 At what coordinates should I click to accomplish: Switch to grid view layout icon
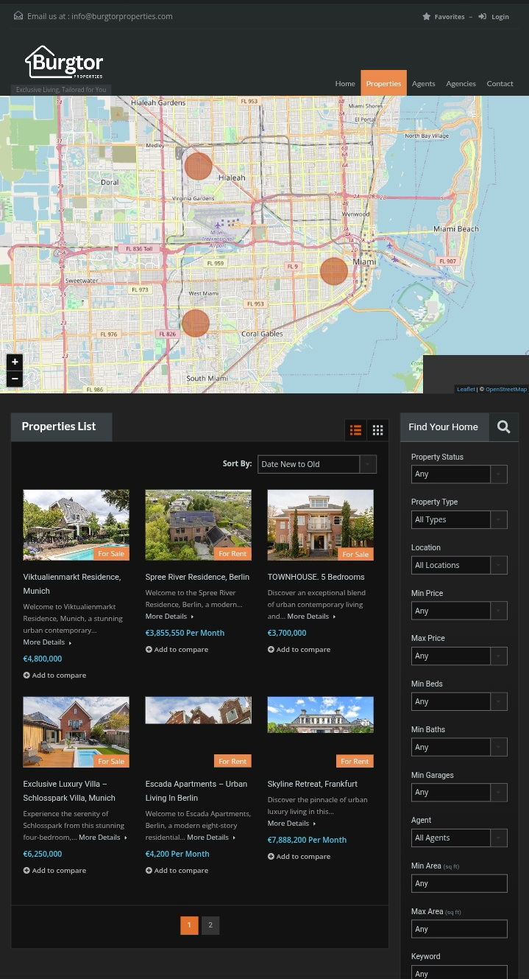[x=377, y=430]
